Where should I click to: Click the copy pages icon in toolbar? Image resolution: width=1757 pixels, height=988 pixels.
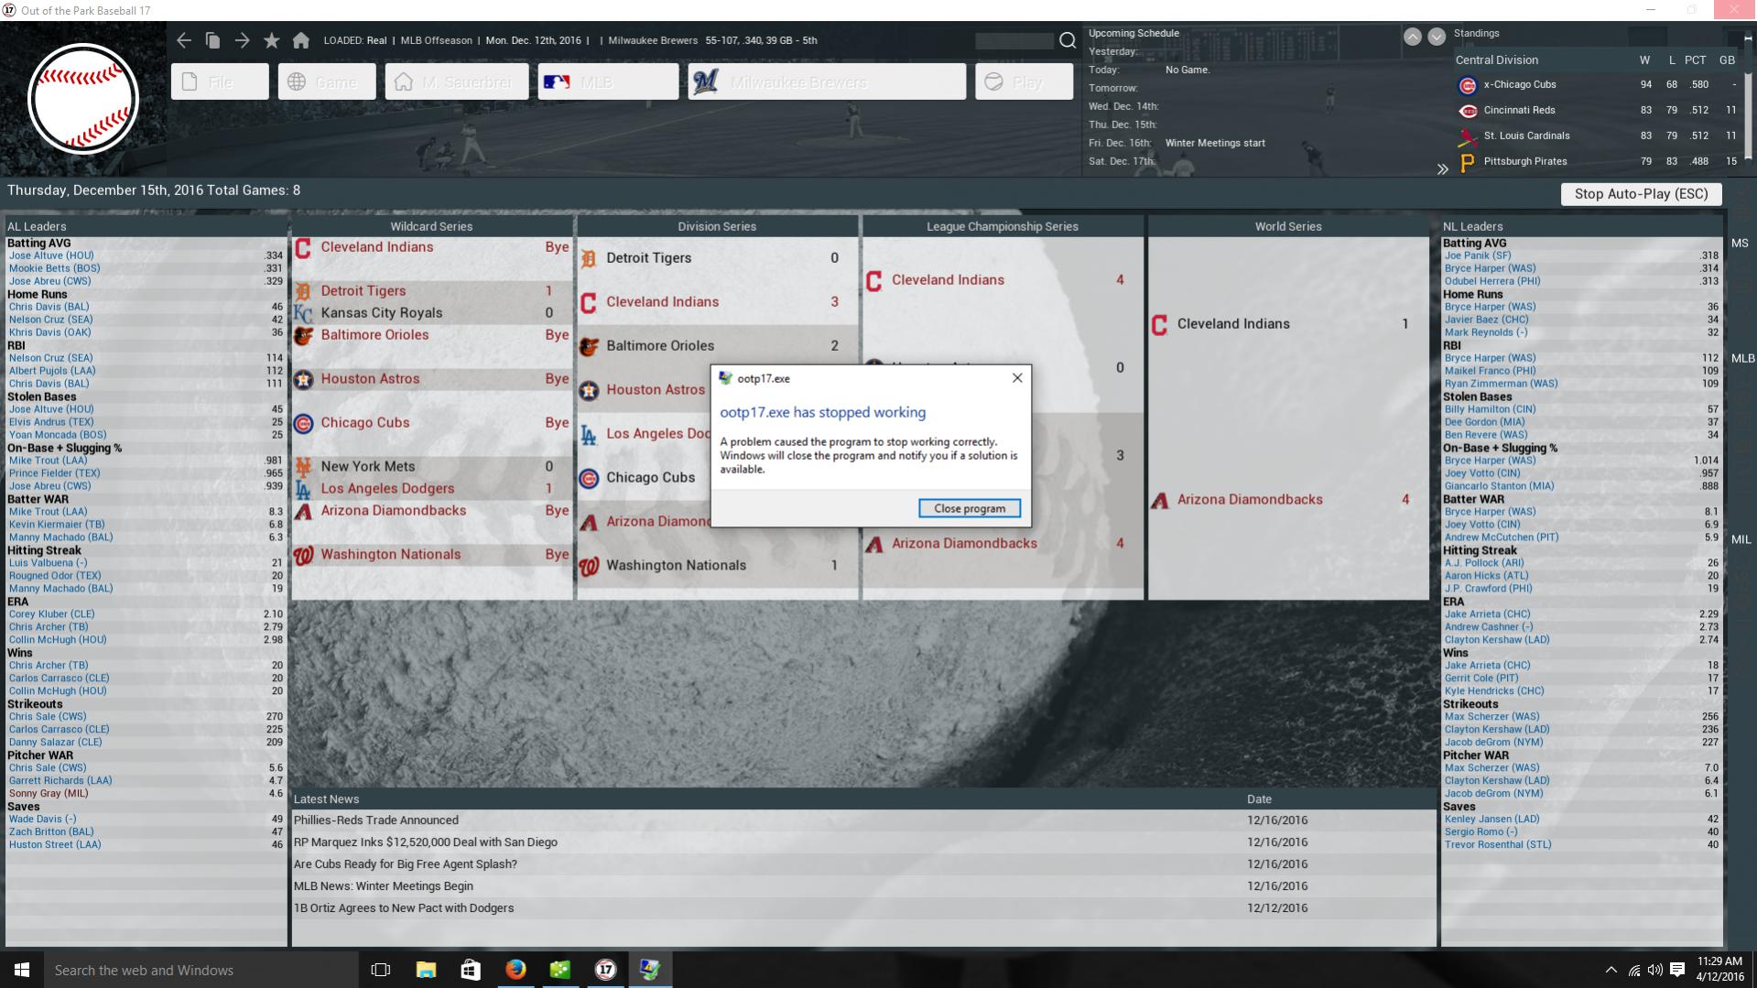point(213,40)
